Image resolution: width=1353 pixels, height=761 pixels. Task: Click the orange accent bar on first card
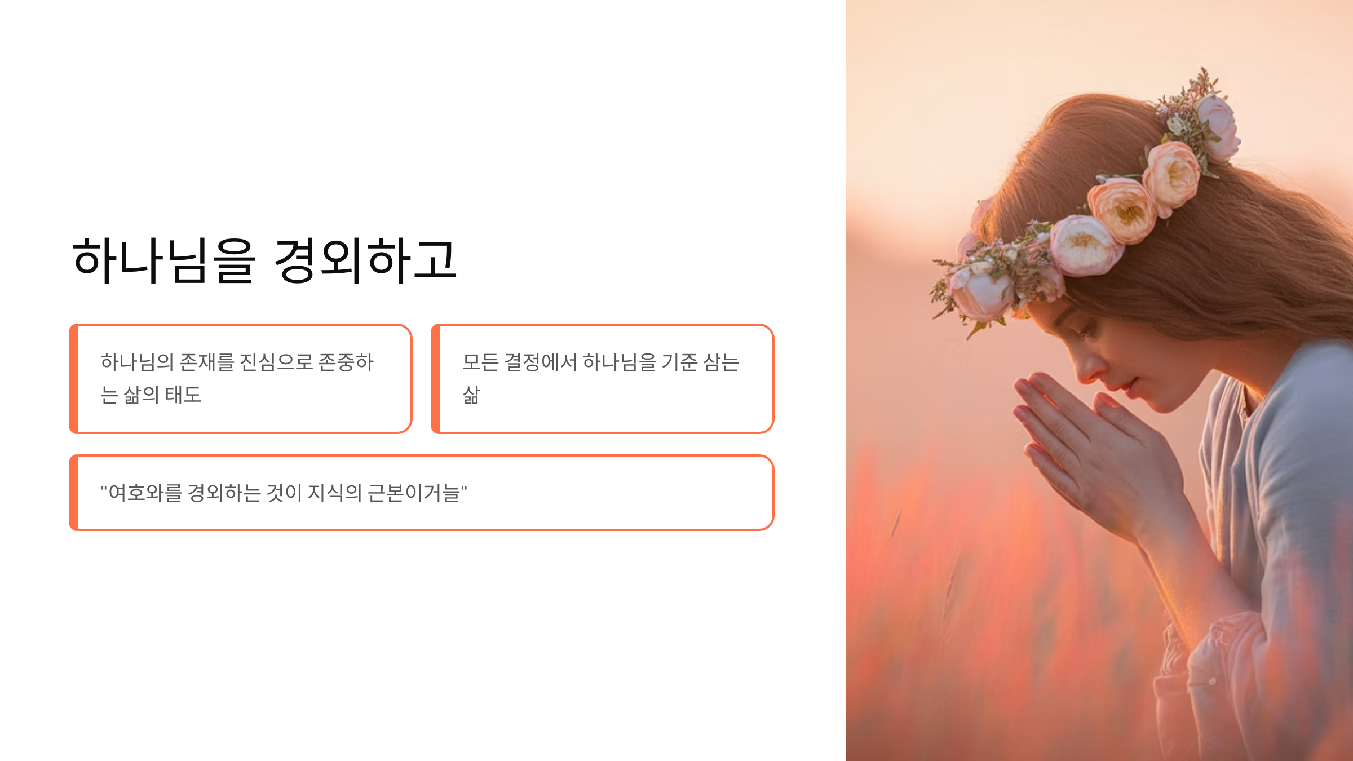click(73, 379)
